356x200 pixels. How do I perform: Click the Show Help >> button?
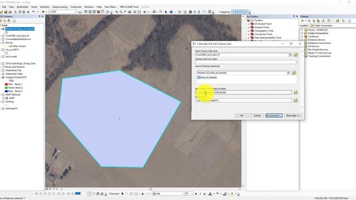[x=293, y=116]
